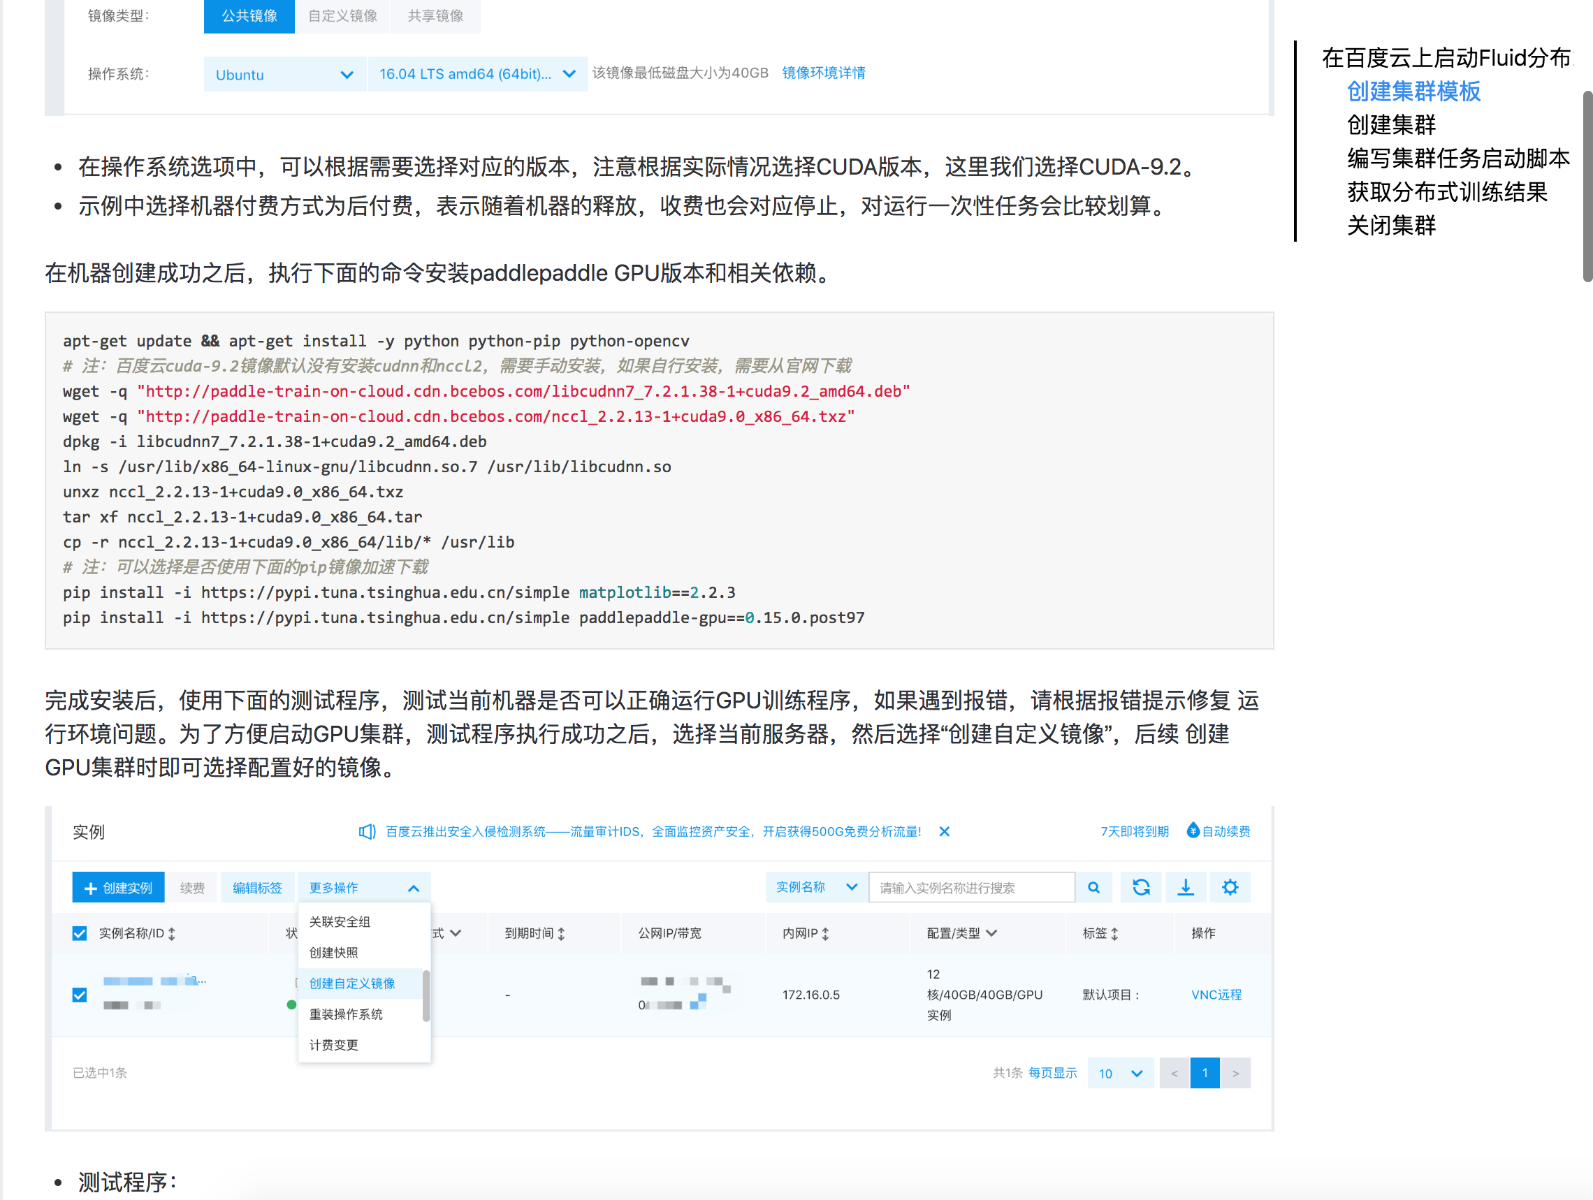Click the 创建实例 button
Image resolution: width=1593 pixels, height=1200 pixels.
pyautogui.click(x=118, y=888)
